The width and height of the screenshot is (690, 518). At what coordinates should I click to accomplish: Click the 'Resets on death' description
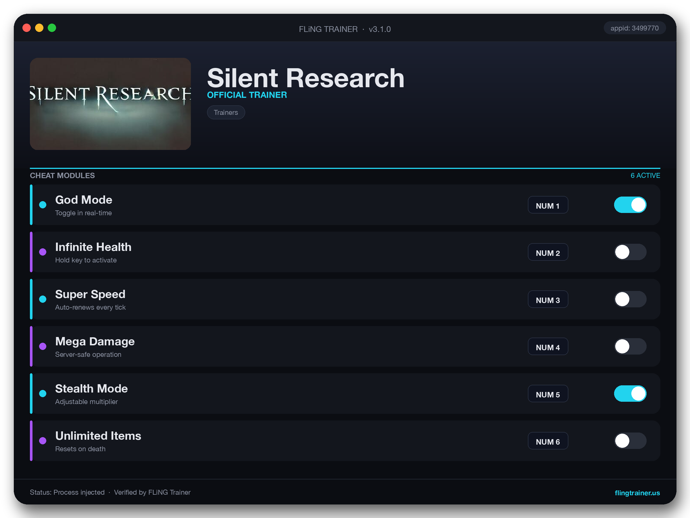pyautogui.click(x=80, y=449)
